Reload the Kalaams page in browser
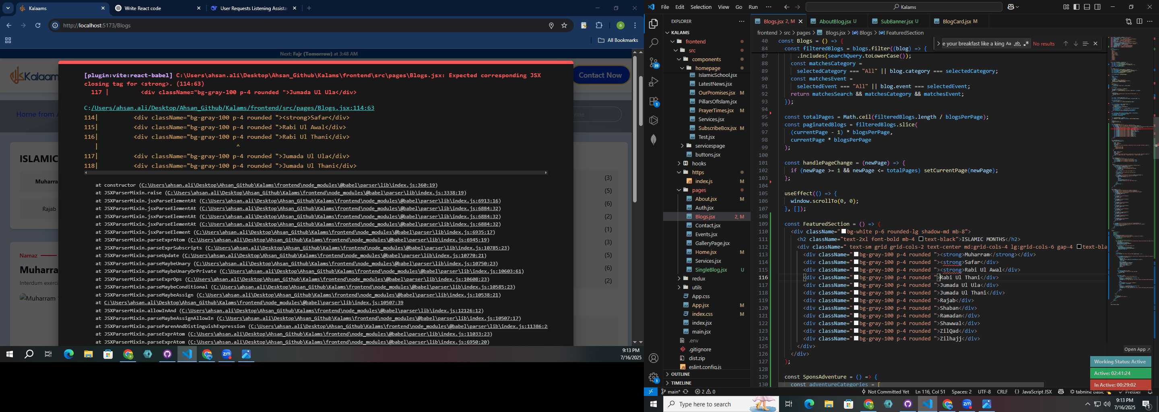 tap(38, 26)
